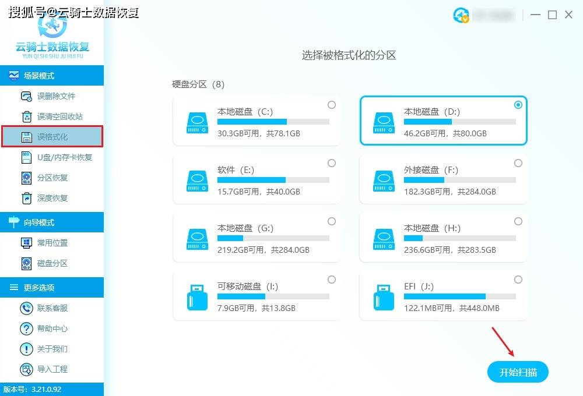The image size is (583, 396).
Task: Select the 分区恢复 recovery icon
Action: (26, 178)
